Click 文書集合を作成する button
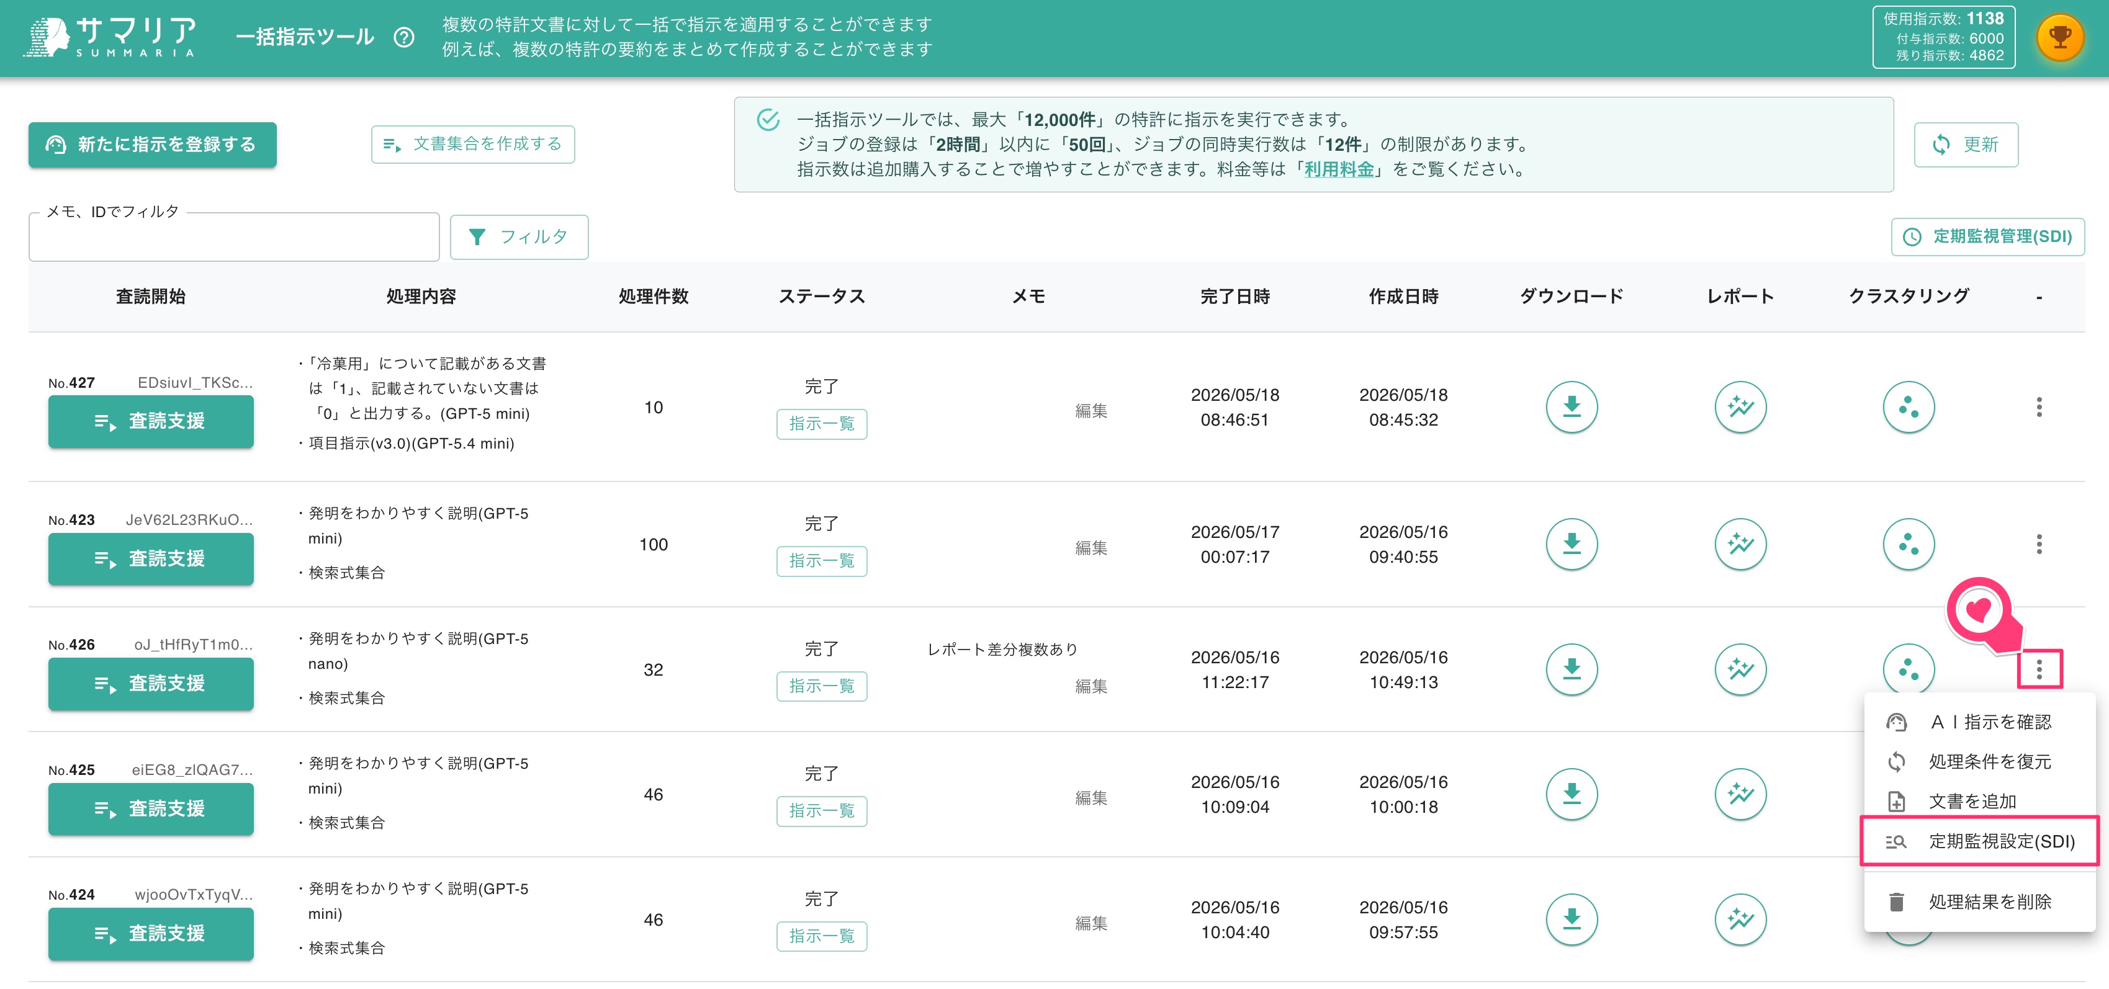This screenshot has height=989, width=2109. coord(472,144)
